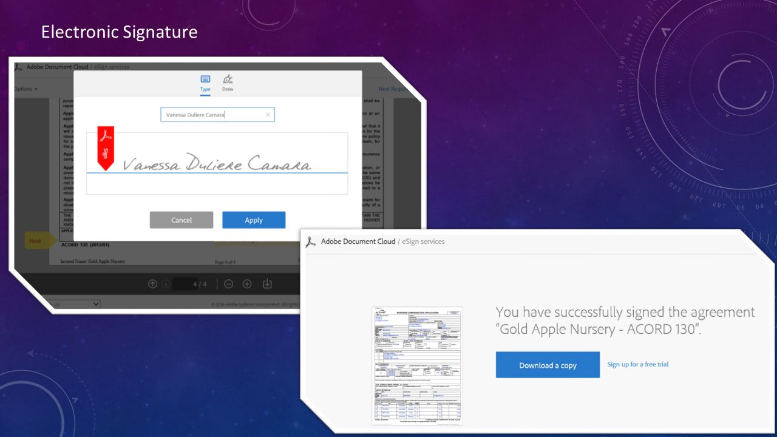The height and width of the screenshot is (437, 777).
Task: Open the ACORD 130 document thumbnail
Action: [x=418, y=365]
